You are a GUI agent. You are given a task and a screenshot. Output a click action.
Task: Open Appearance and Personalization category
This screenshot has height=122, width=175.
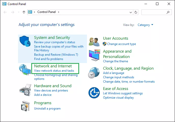[x=117, y=54]
